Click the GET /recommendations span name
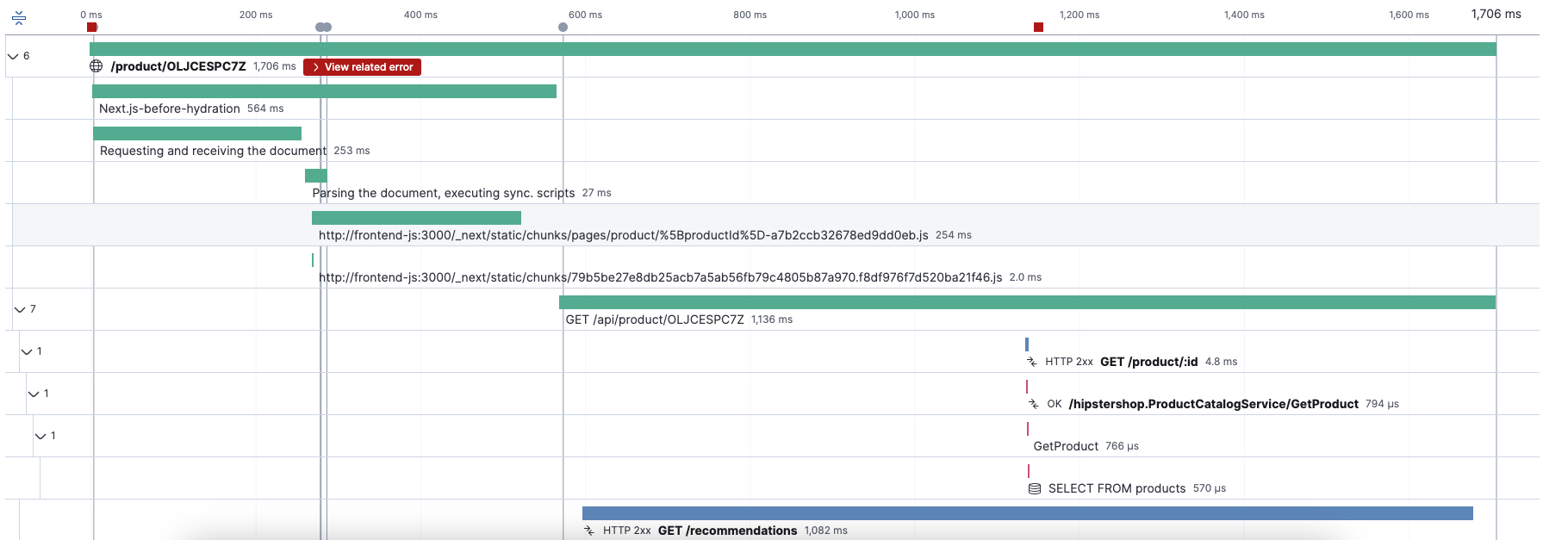Viewport: 1543px width, 540px height. [x=728, y=531]
